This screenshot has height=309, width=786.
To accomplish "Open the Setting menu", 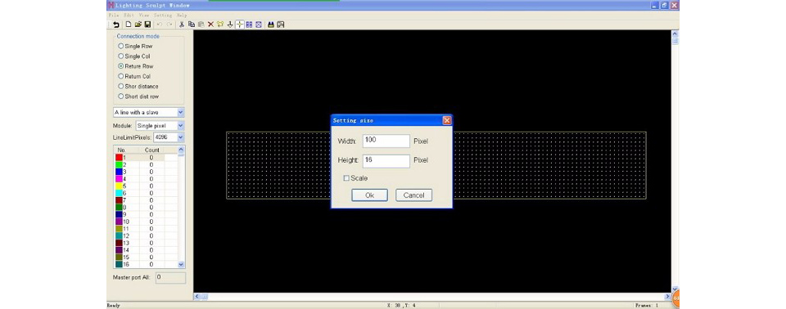I will [163, 15].
